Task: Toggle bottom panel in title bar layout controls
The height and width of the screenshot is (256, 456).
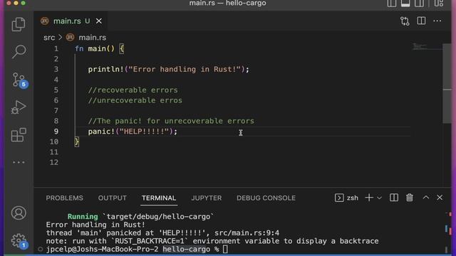Action: point(405,3)
